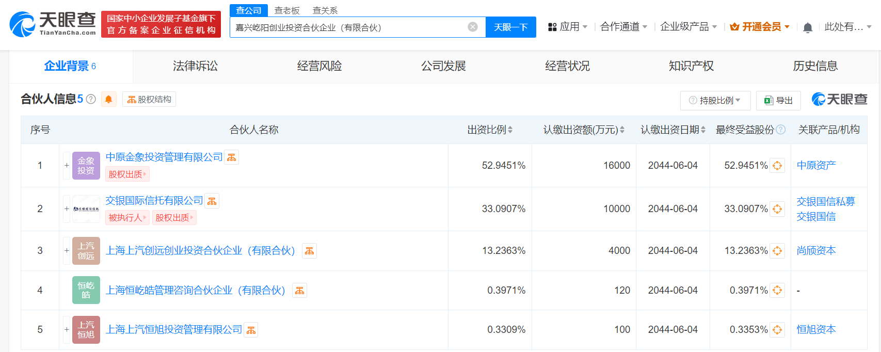881x352 pixels.
Task: Click info icon next to 最终受益股份 header
Action: point(781,130)
